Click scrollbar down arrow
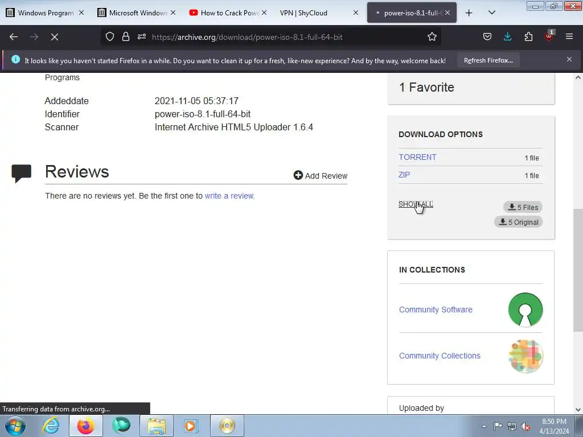 [578, 410]
